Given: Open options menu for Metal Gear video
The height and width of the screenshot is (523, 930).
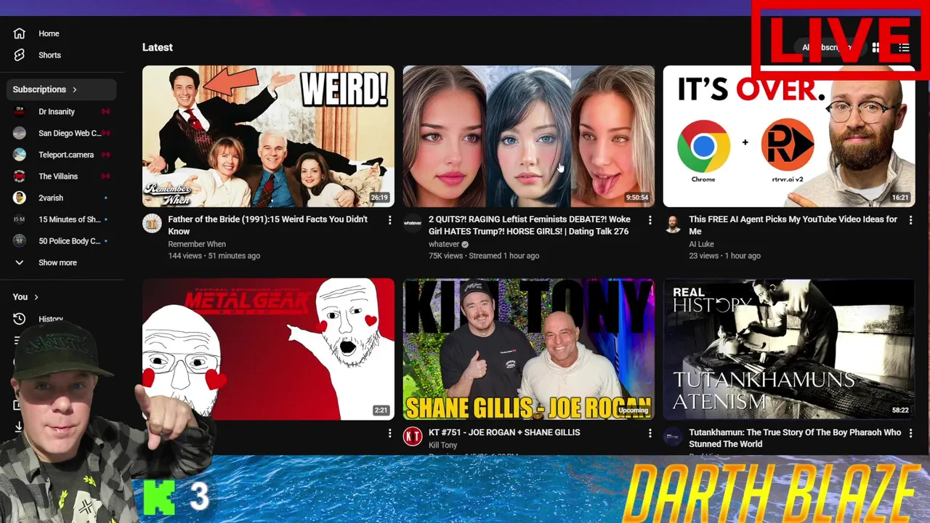Looking at the screenshot, I should [389, 433].
